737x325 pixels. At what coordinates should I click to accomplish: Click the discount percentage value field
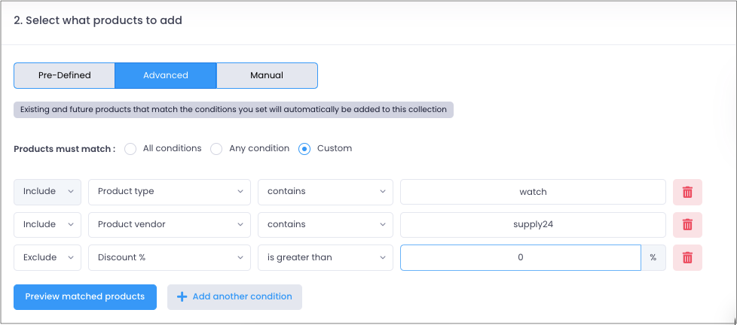coord(520,257)
